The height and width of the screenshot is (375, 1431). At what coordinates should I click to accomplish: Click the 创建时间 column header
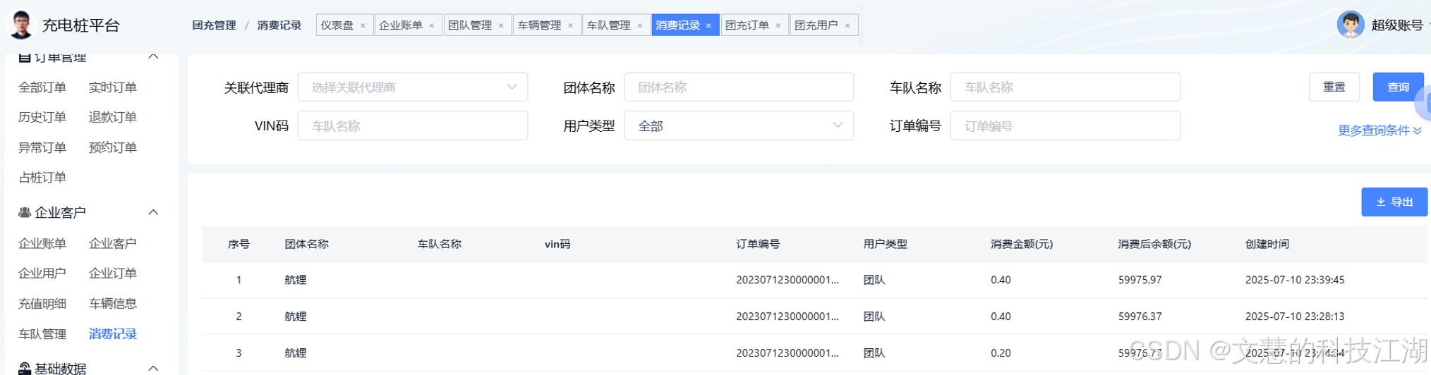[x=1267, y=244]
